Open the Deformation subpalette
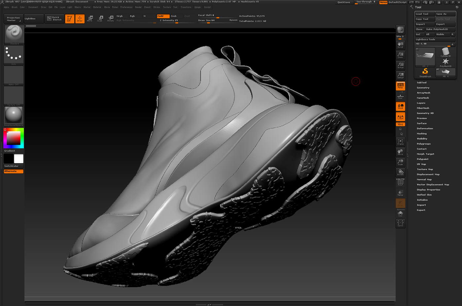Image resolution: width=462 pixels, height=306 pixels. pyautogui.click(x=425, y=128)
